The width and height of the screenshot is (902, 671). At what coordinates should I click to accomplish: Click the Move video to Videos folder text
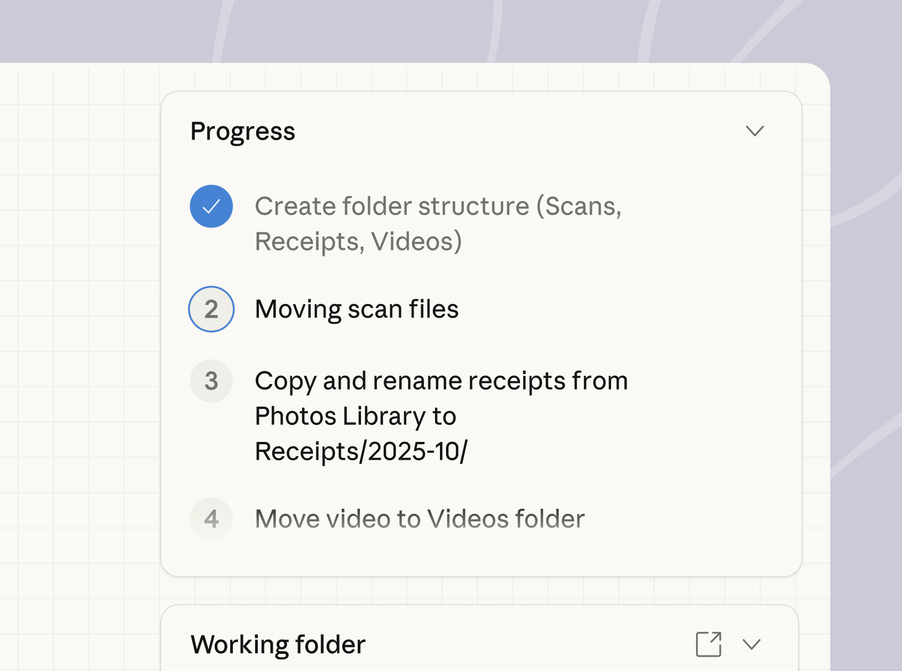tap(419, 519)
